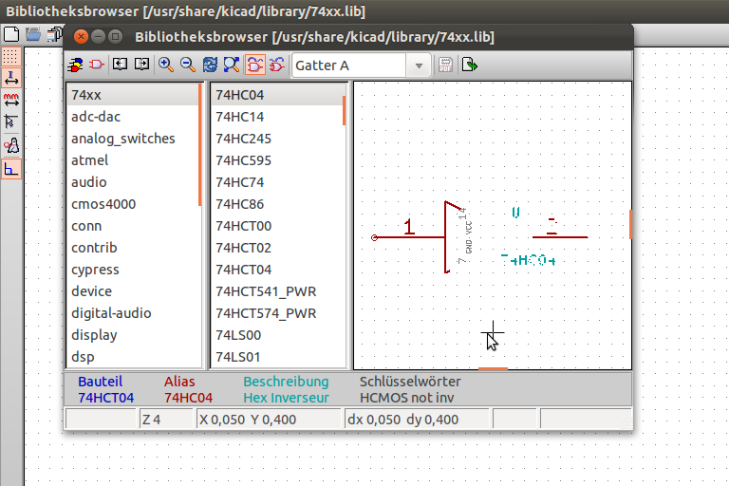Zoom in using the magnifier plus icon
Viewport: 729px width, 486px height.
(x=166, y=65)
